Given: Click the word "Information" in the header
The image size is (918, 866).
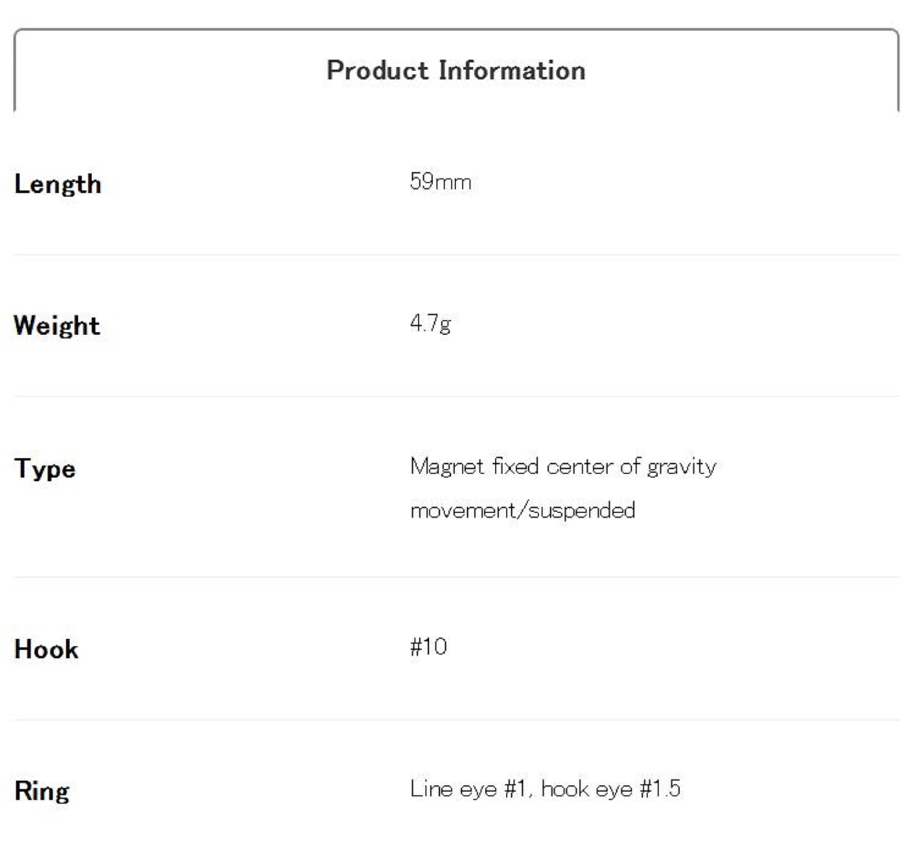Looking at the screenshot, I should tap(512, 71).
